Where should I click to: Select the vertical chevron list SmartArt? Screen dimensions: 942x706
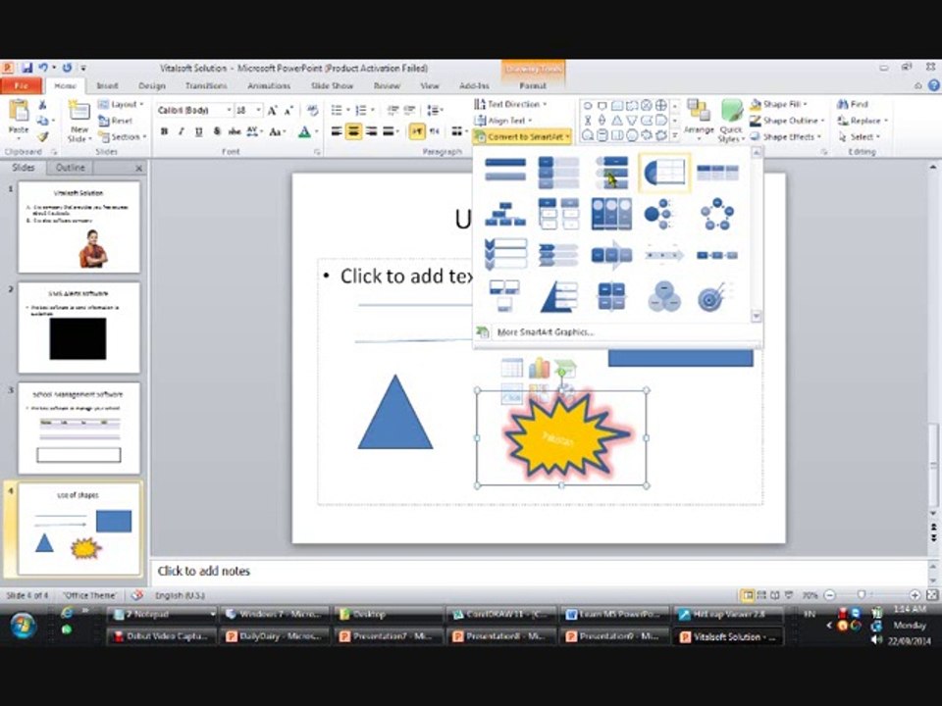[505, 255]
